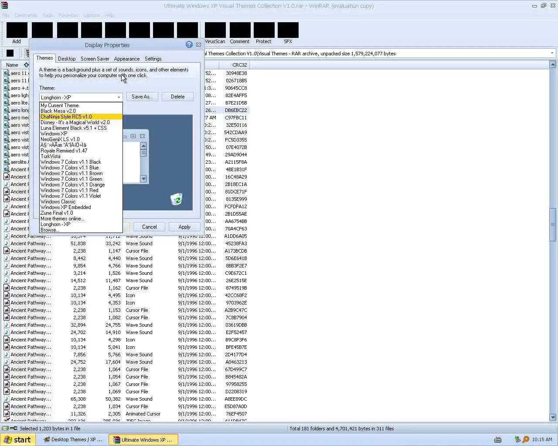Choose 'Luna Element Black v5.1 + CSS'
Viewport: 558px width, 446px height.
point(81,128)
